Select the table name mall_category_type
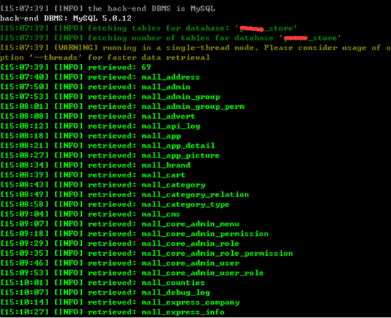Screen dimensions: 391x318 186,204
